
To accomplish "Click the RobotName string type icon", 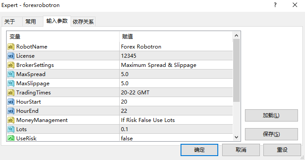I will pos(11,46).
